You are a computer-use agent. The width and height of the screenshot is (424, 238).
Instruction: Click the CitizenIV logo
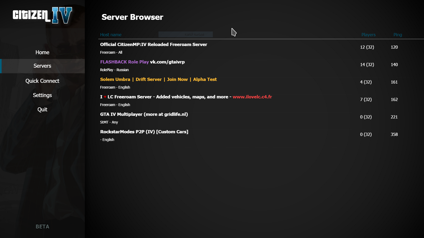pyautogui.click(x=42, y=15)
